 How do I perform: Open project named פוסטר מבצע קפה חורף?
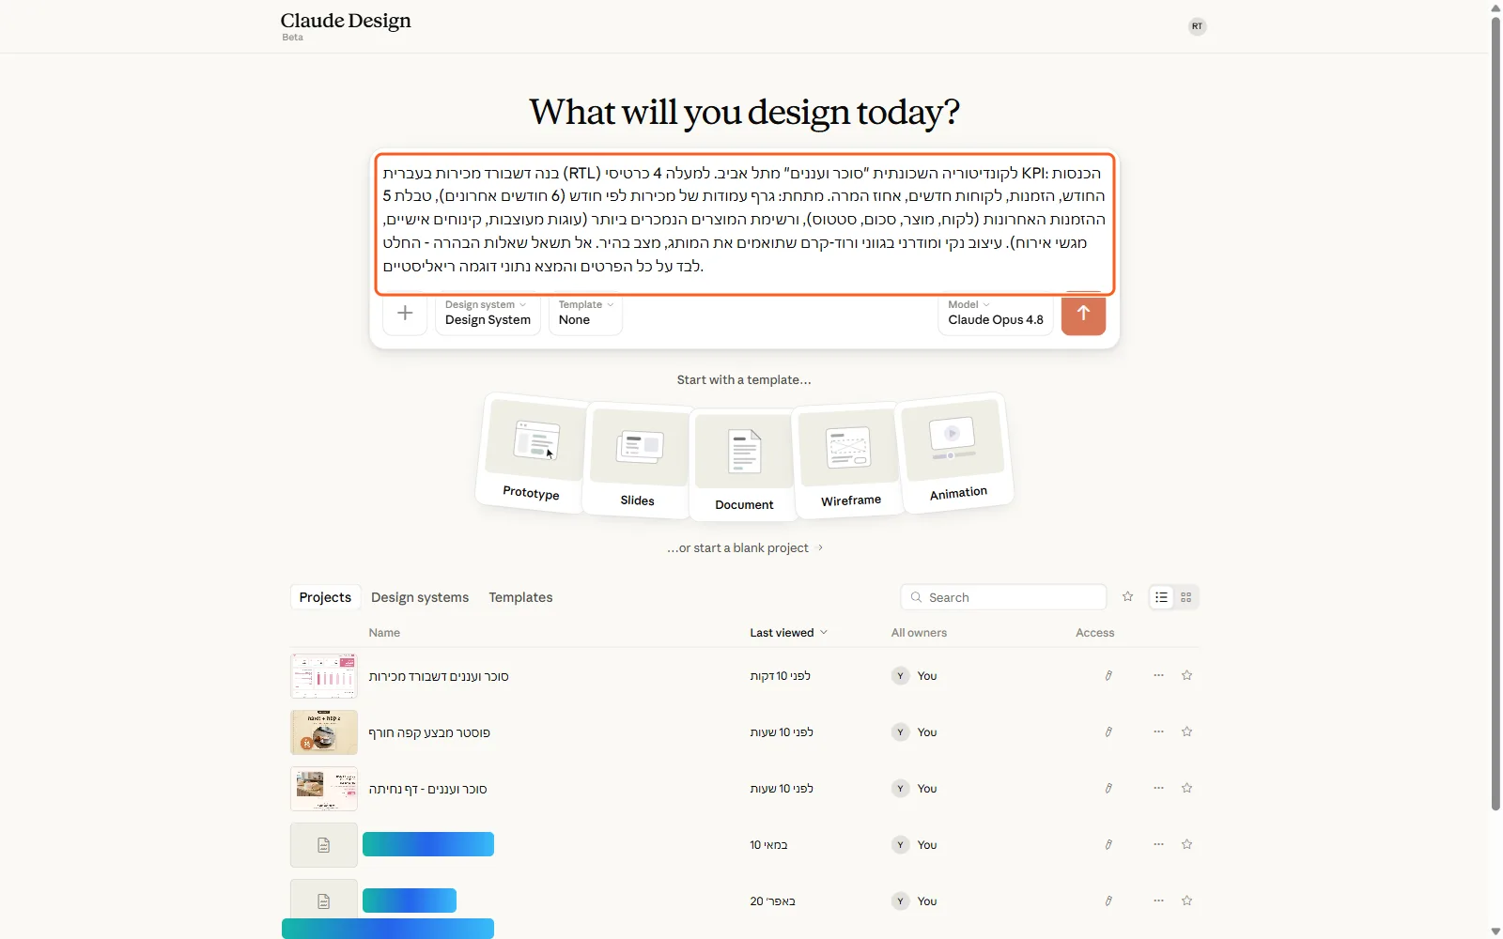tap(429, 732)
